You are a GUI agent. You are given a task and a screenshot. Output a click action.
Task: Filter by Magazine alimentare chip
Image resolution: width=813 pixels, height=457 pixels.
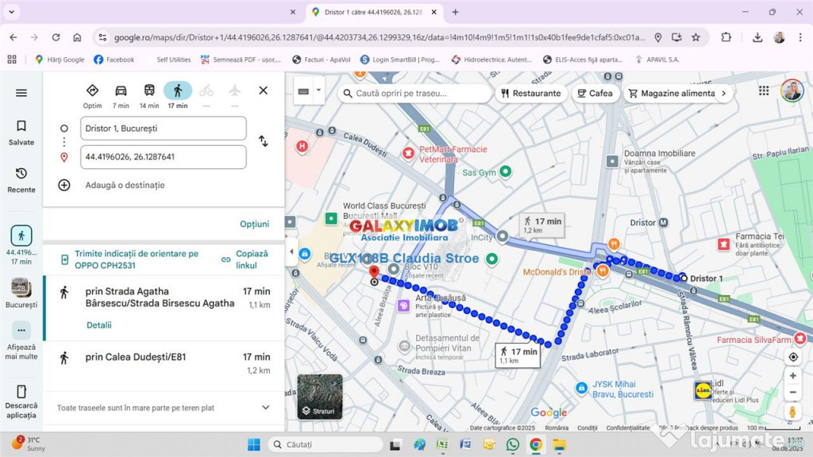pos(672,94)
